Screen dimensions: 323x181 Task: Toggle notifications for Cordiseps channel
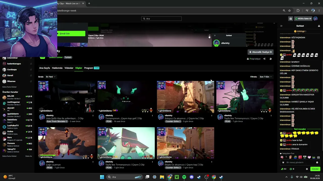[31, 70]
